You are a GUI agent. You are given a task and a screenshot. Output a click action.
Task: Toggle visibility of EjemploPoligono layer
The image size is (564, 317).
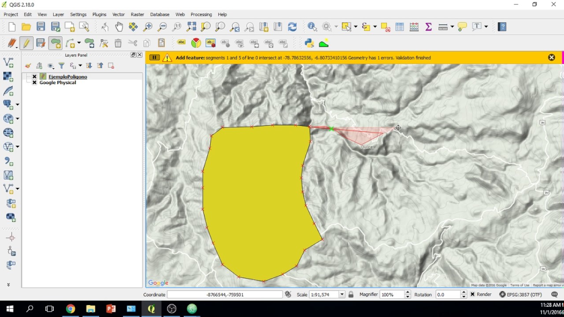(34, 77)
